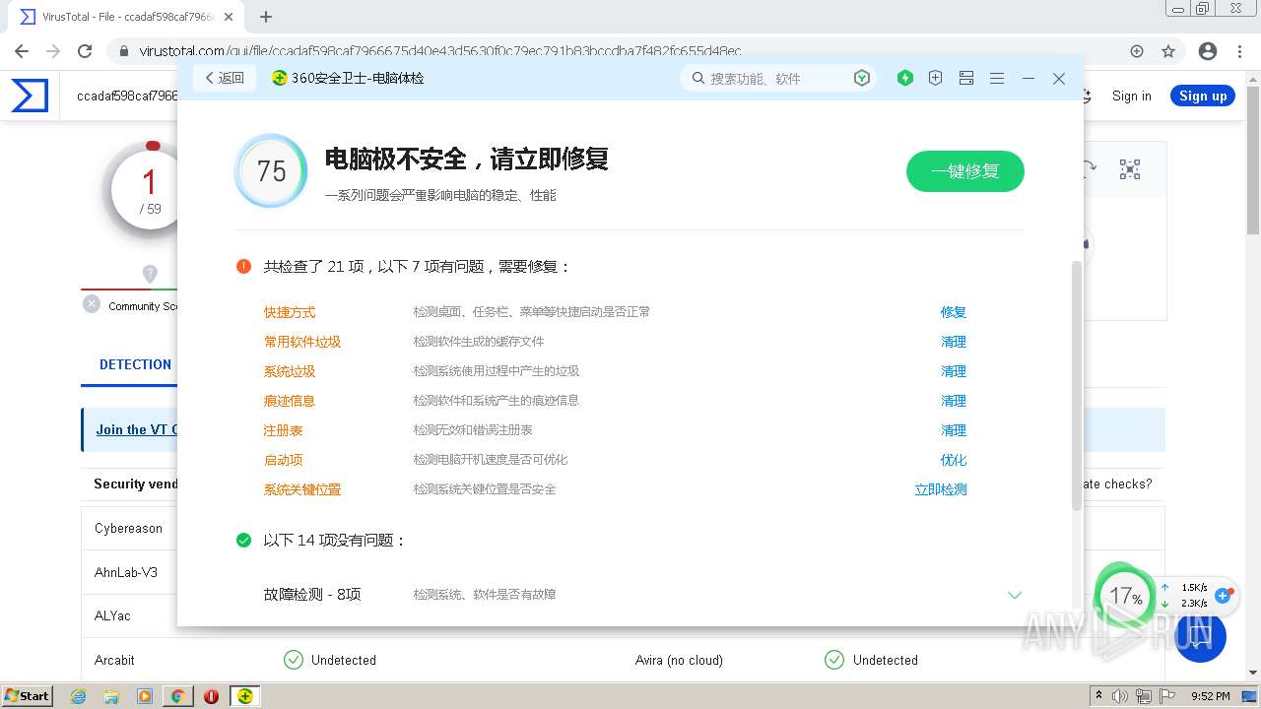This screenshot has height=709, width=1261.
Task: Go back with the 返回 button
Action: coord(225,78)
